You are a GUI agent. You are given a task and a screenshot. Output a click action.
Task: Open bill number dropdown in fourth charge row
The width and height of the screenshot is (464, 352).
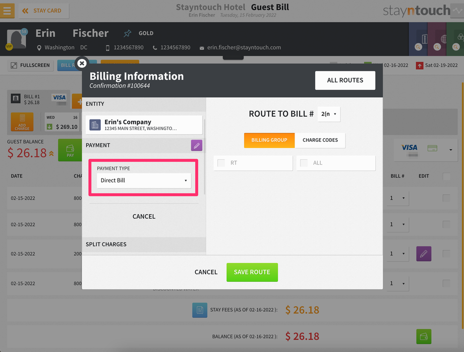click(398, 283)
